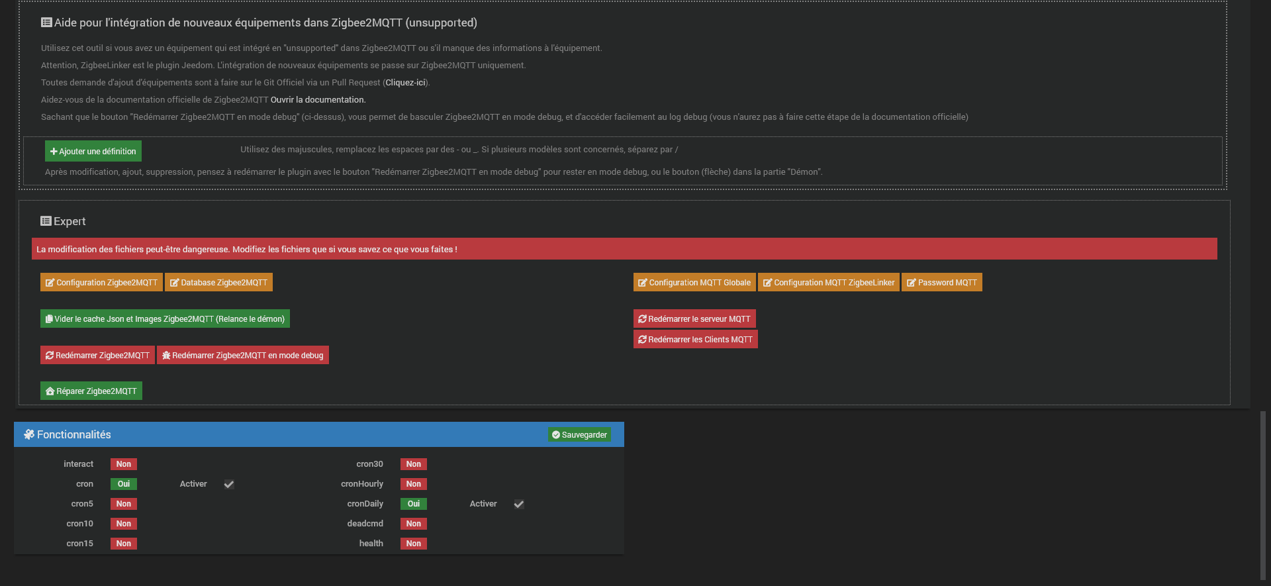Click the 'Ajouter une définition' button
Screen dimensions: 1271x586
pyautogui.click(x=93, y=151)
